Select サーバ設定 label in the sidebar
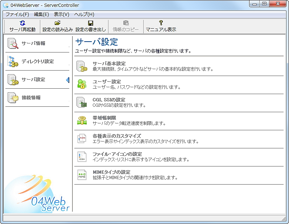 point(33,80)
